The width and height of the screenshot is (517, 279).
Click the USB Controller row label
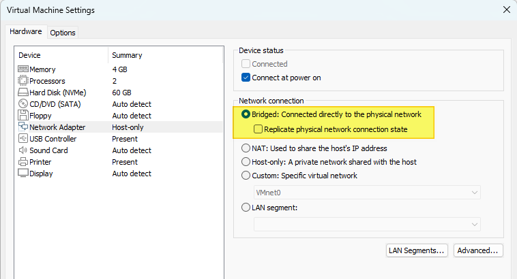pyautogui.click(x=53, y=139)
